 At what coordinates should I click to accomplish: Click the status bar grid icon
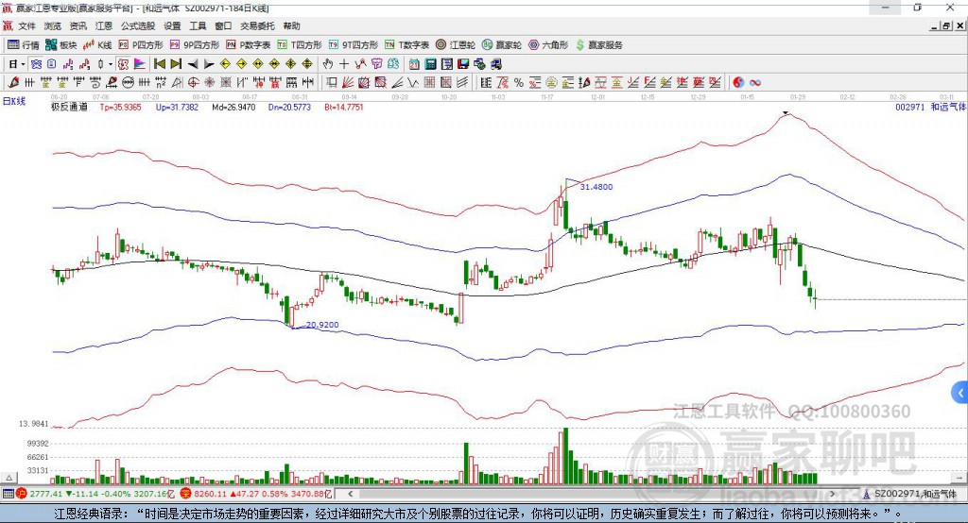pyautogui.click(x=8, y=494)
